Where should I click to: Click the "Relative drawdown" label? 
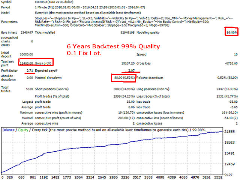point(150,78)
